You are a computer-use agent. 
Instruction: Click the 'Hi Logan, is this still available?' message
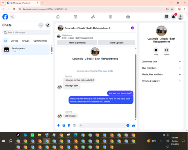[x=79, y=80]
